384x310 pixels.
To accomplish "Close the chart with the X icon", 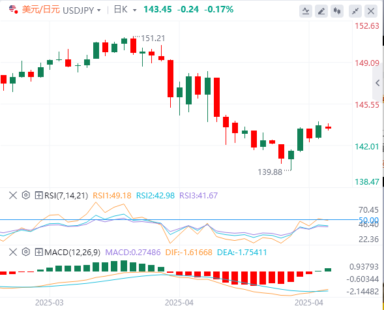I will pyautogui.click(x=371, y=11).
